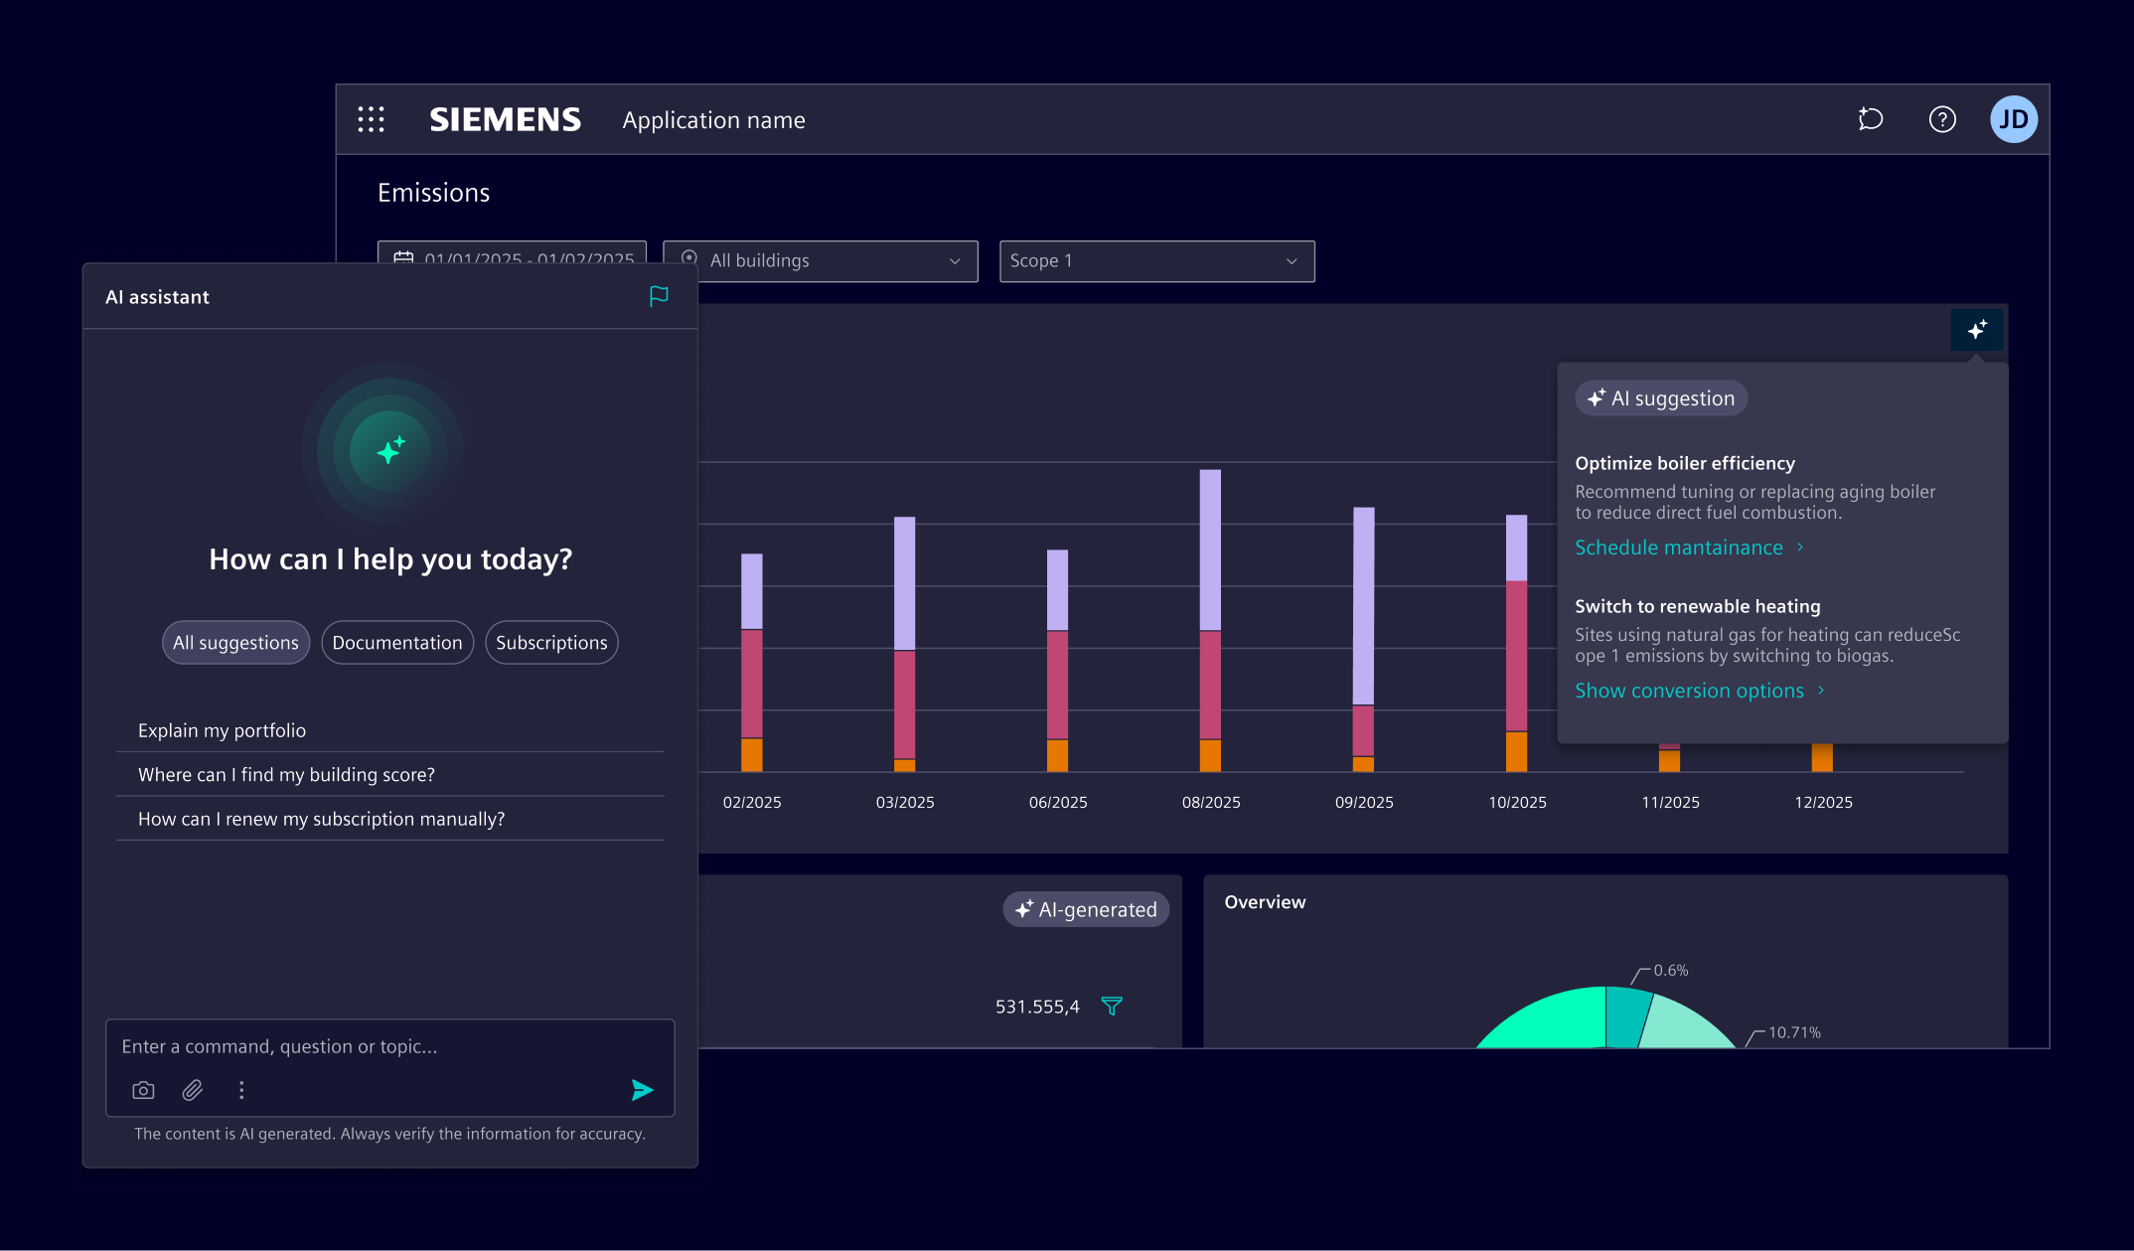Open the JD user avatar
This screenshot has width=2134, height=1251.
pyautogui.click(x=2014, y=119)
